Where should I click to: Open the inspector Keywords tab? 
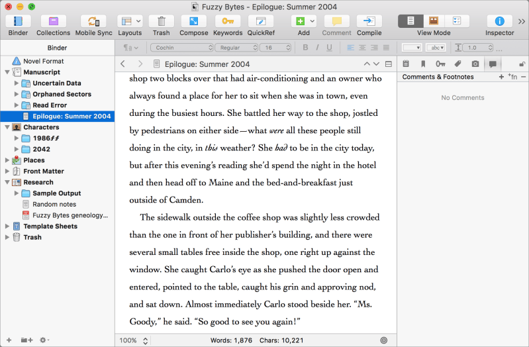440,64
